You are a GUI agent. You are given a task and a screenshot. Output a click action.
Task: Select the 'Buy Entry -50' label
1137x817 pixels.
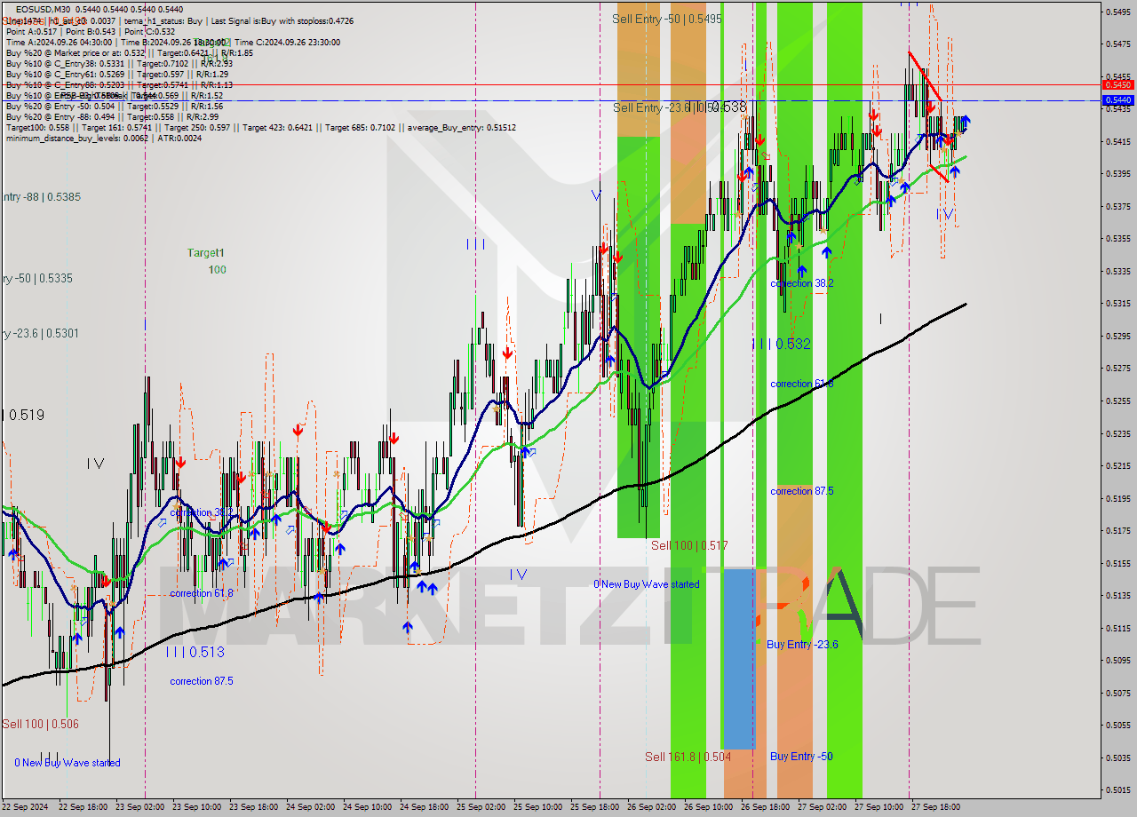click(801, 757)
